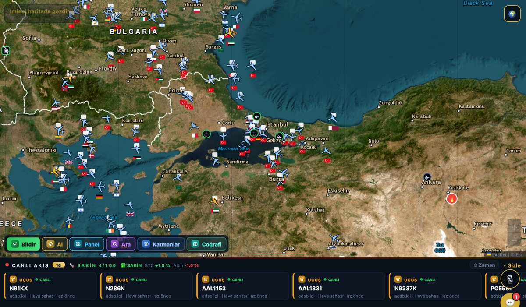The height and width of the screenshot is (307, 526).
Task: Click the Zaman time button
Action: [x=484, y=265]
